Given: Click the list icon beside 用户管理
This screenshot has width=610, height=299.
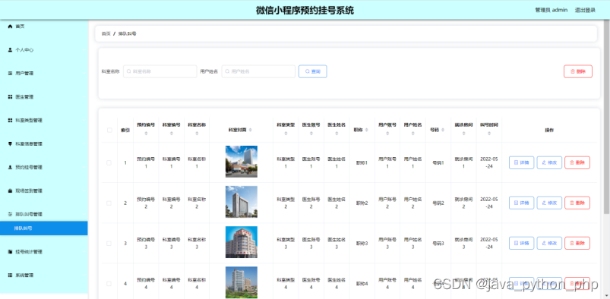Looking at the screenshot, I should point(11,73).
